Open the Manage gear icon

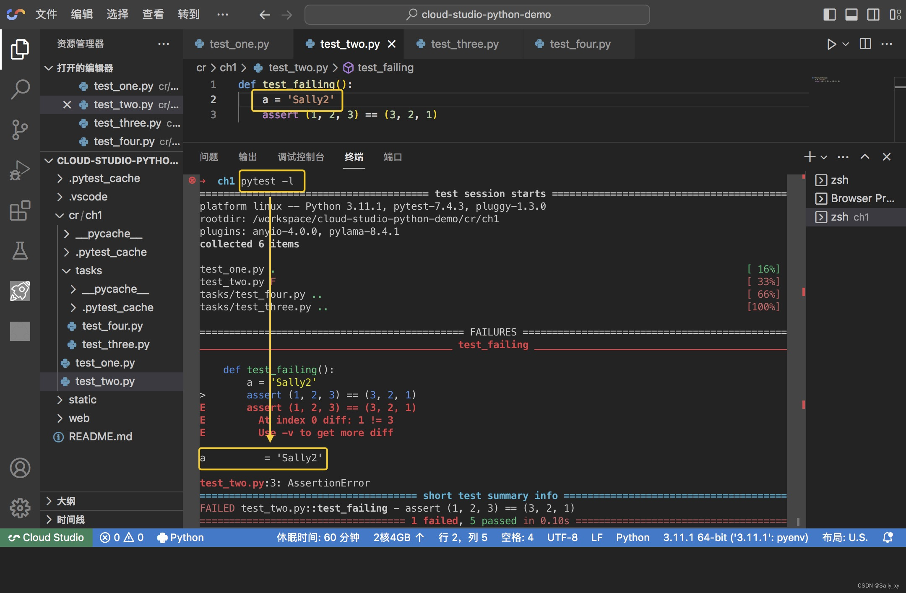pyautogui.click(x=20, y=508)
